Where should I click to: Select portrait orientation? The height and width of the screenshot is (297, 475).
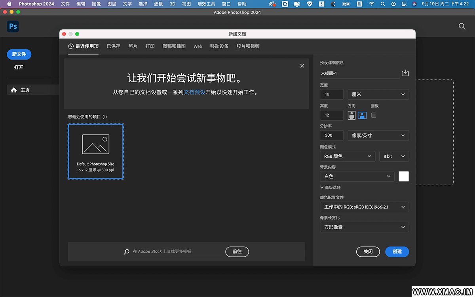[351, 115]
